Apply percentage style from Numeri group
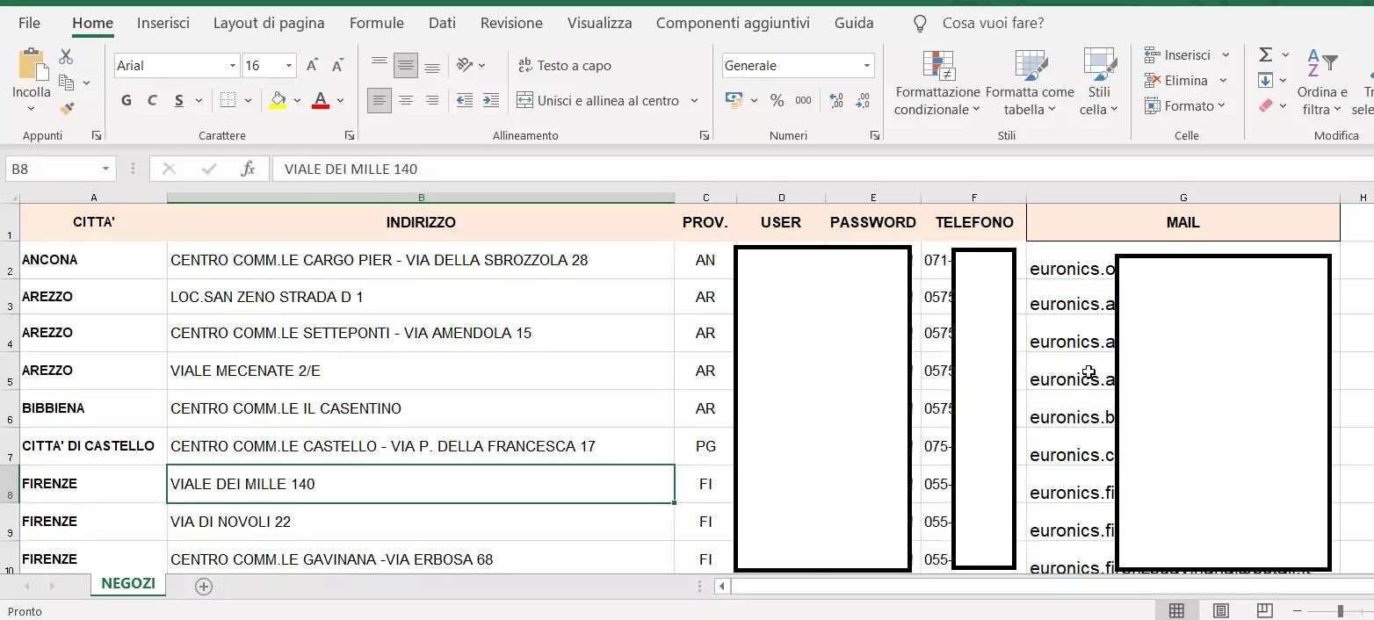The image size is (1374, 620). coord(777,100)
